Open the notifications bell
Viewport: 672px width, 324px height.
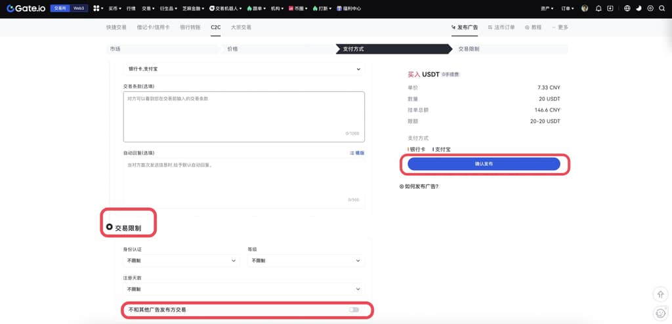click(598, 9)
